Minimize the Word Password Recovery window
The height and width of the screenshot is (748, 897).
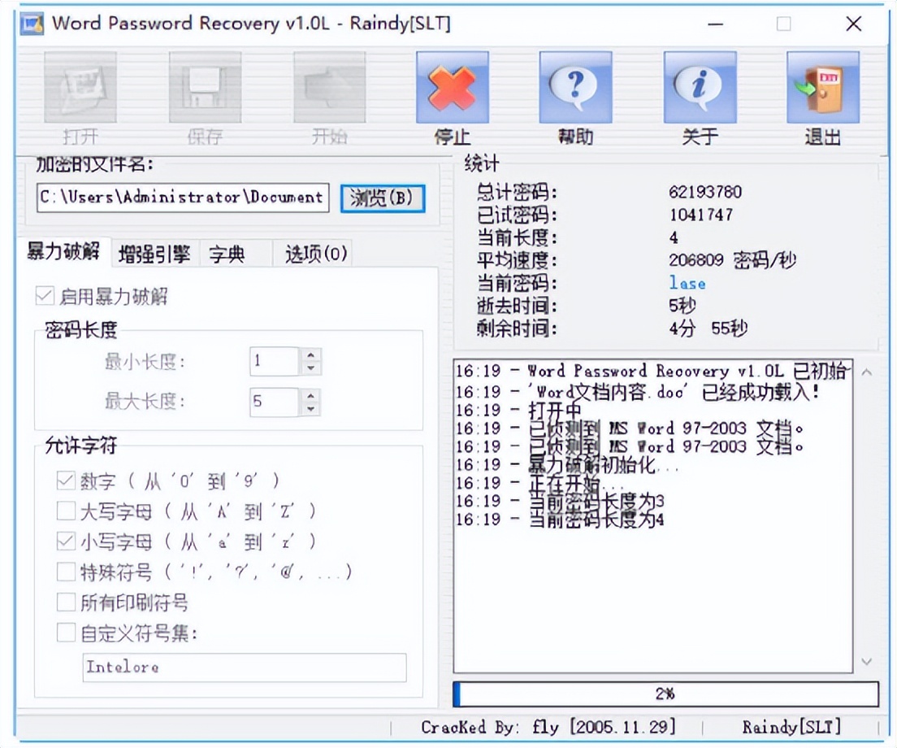pyautogui.click(x=715, y=24)
